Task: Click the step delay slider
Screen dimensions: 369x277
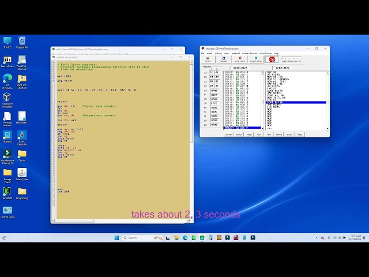Action: 291,57
